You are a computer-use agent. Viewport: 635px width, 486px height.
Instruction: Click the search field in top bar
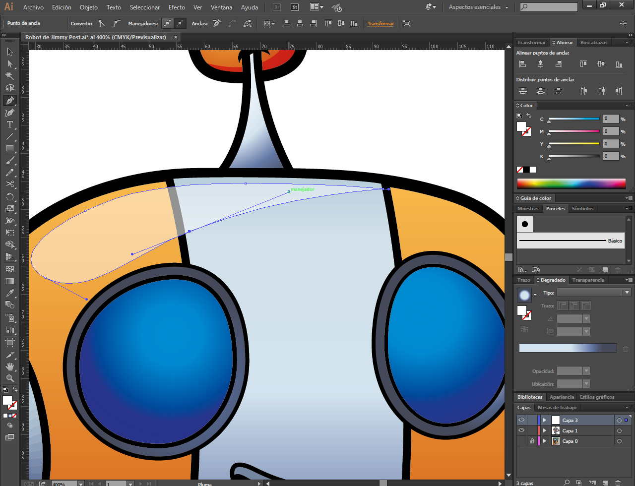(549, 7)
